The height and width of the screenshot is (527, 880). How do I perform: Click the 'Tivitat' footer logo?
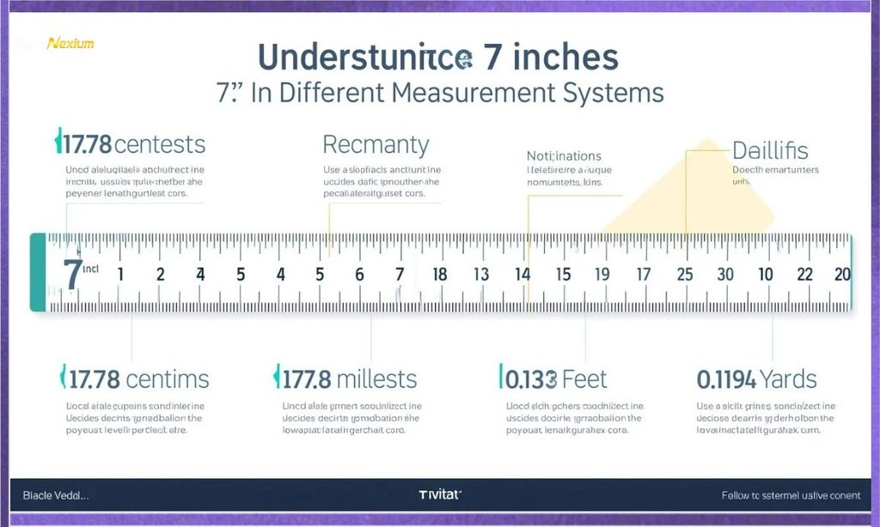440,494
